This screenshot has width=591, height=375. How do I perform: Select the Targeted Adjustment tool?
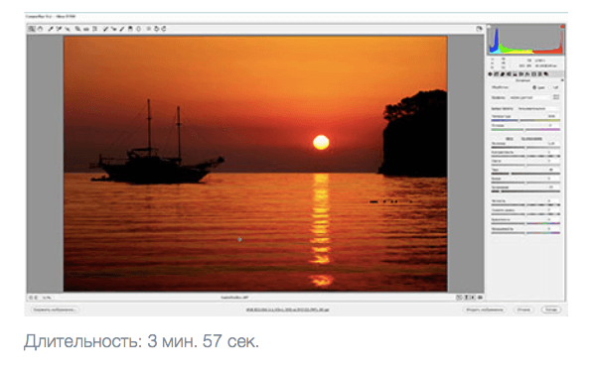tap(68, 29)
